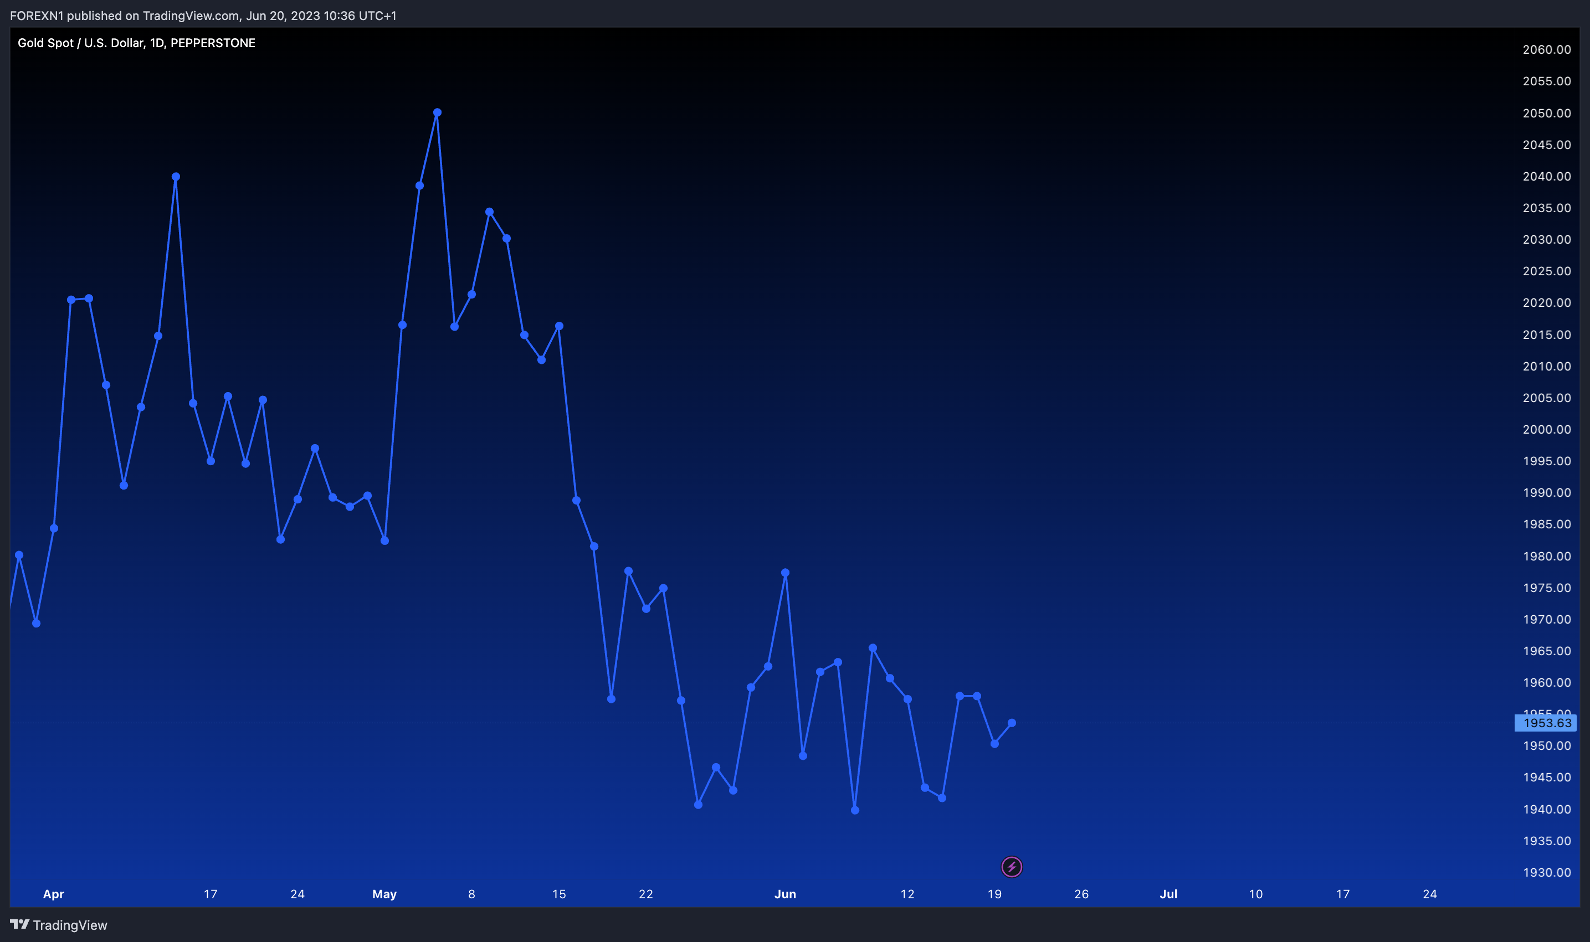Click the early June peak data point near 1977
This screenshot has width=1590, height=942.
pos(786,573)
